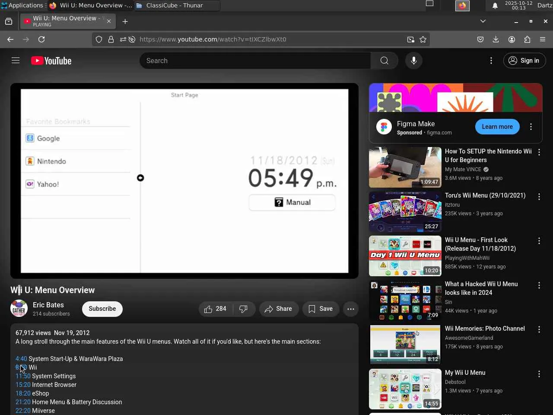Open Firefox tracking protection shield

point(99,39)
